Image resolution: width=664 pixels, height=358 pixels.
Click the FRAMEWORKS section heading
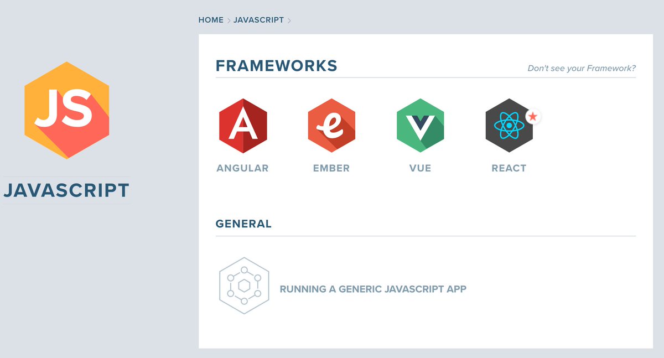[x=277, y=66]
